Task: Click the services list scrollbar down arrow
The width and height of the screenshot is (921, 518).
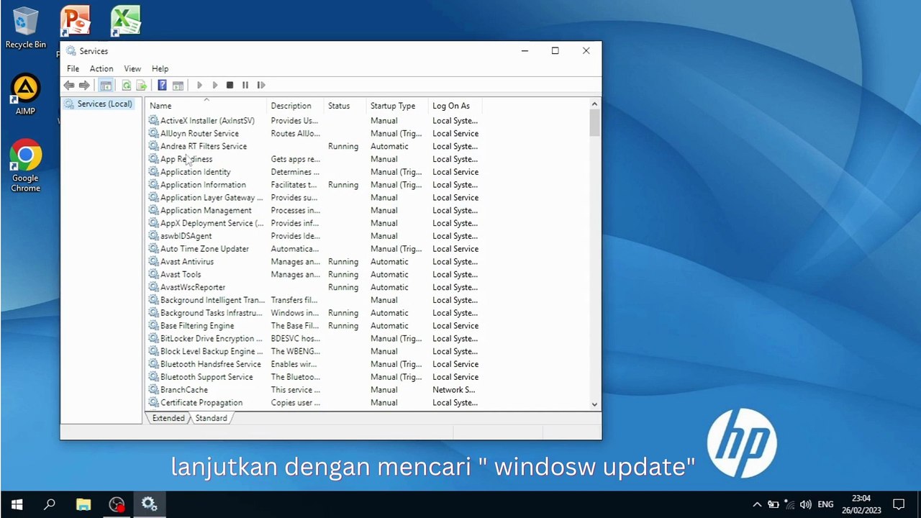Action: click(594, 404)
